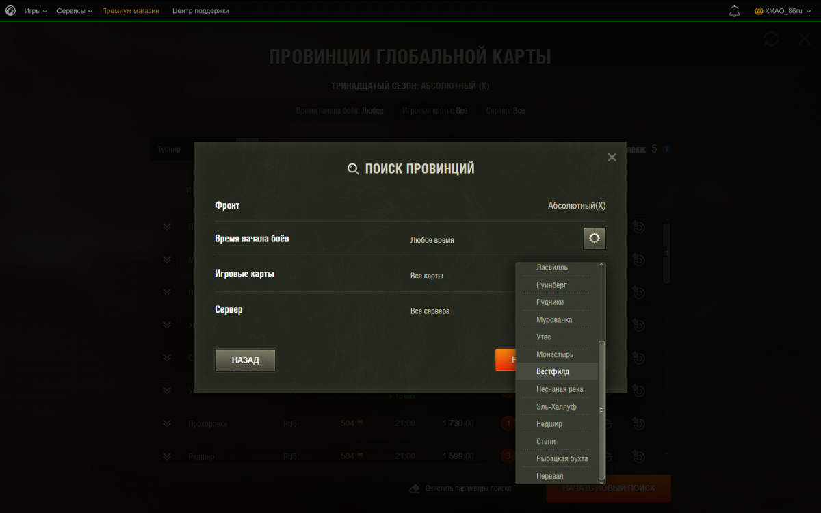Close the Поиск провинций dialog
821x513 pixels.
click(612, 157)
